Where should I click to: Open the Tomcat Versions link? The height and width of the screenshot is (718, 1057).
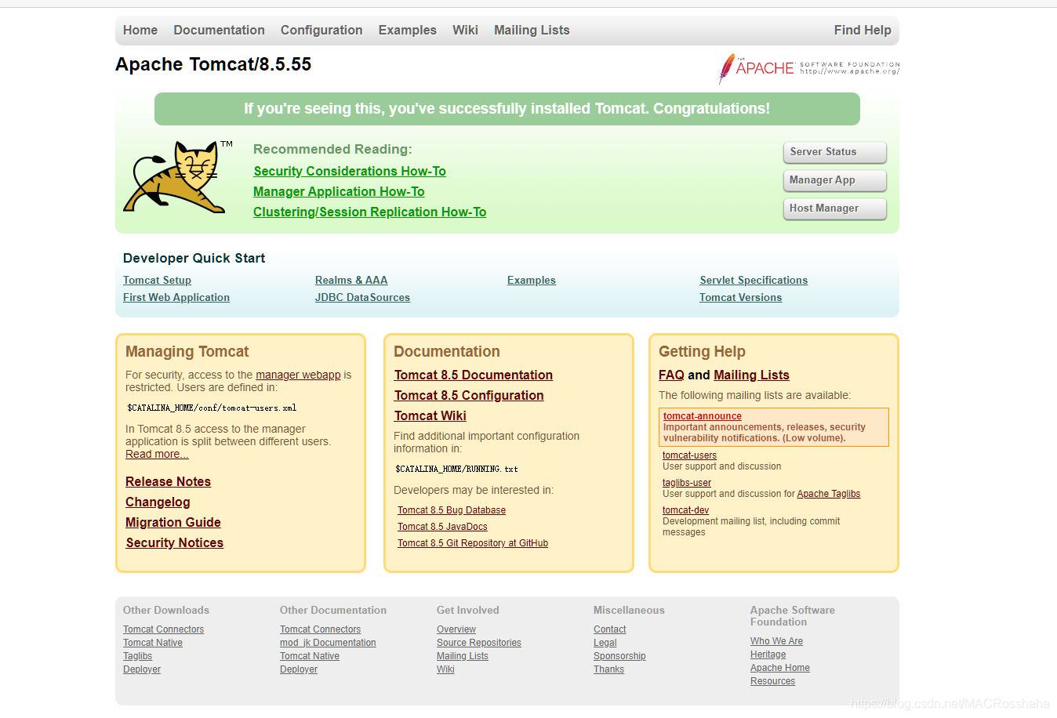click(x=741, y=297)
